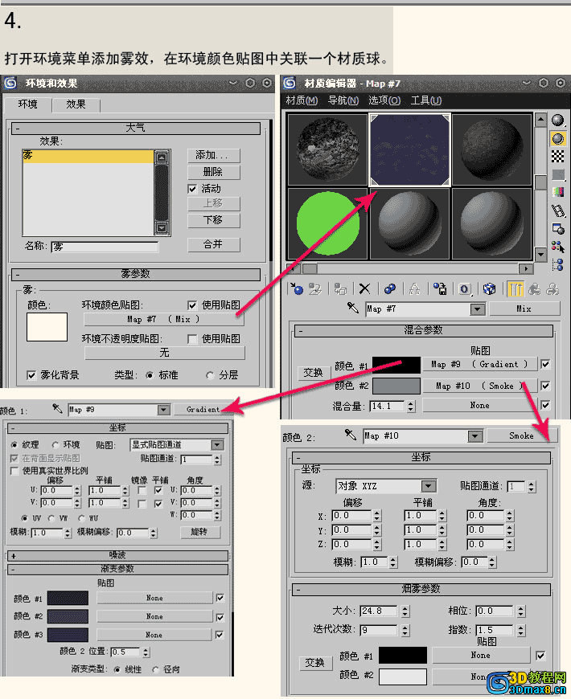The width and height of the screenshot is (571, 699).
Task: Click Assign Material to Selection icon
Action: click(340, 289)
